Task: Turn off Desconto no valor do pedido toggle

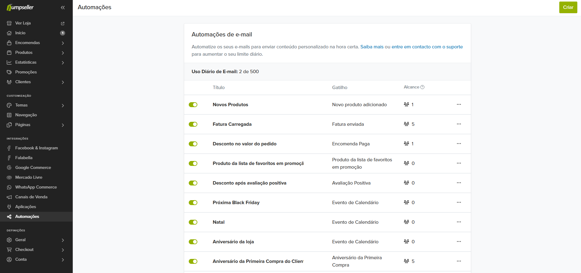Action: click(193, 144)
